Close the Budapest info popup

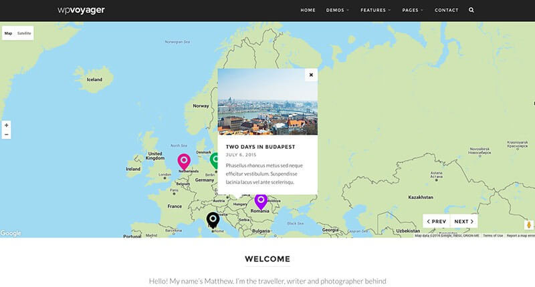[x=311, y=75]
